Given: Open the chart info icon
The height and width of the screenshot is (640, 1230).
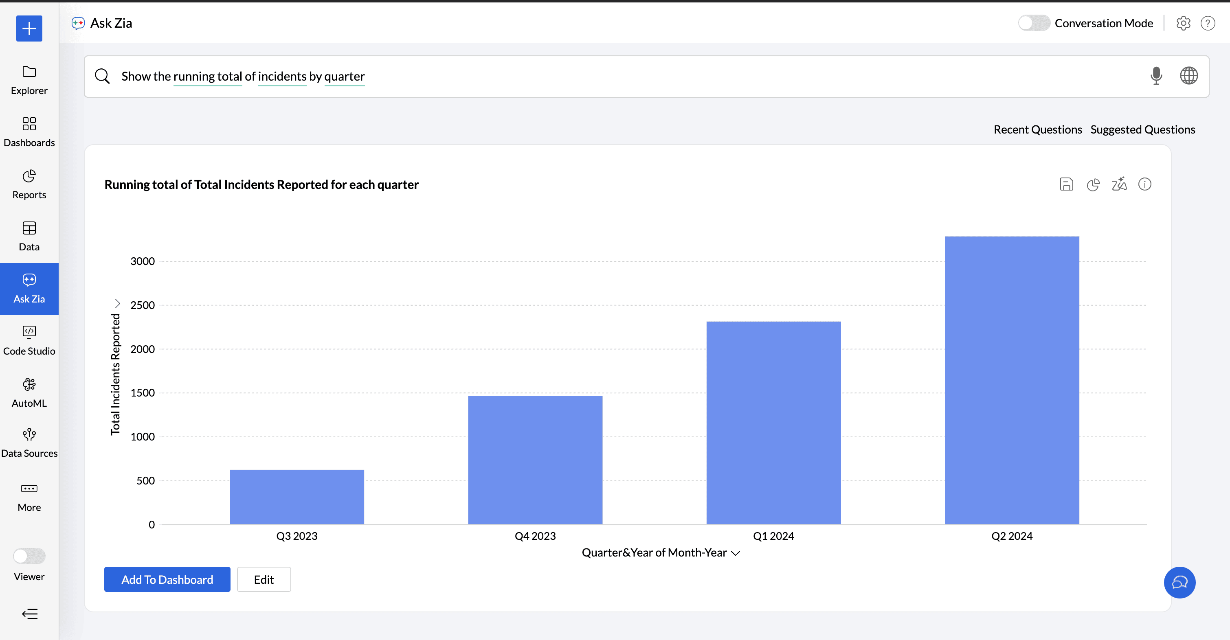Looking at the screenshot, I should 1144,184.
